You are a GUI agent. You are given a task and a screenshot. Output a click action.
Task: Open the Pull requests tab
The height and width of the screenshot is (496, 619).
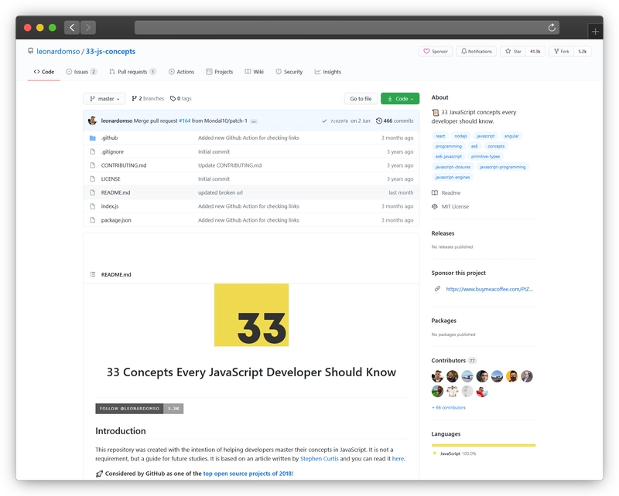(x=132, y=72)
